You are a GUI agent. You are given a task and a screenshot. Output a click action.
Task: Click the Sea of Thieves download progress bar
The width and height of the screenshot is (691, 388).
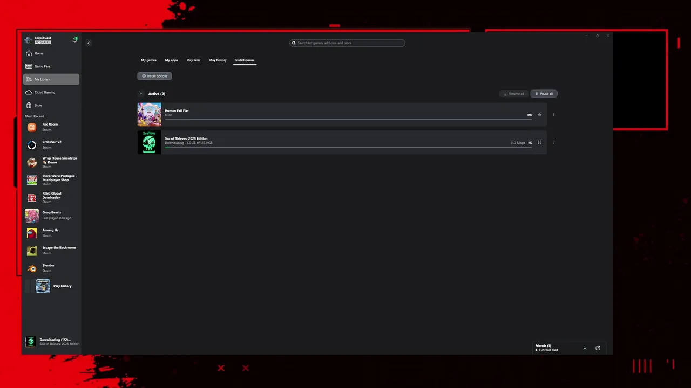(348, 147)
